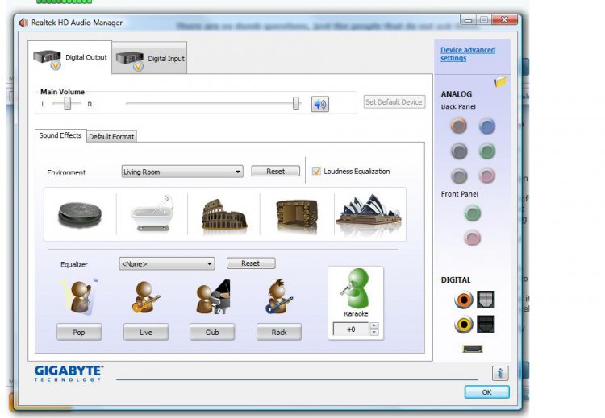Click the HDMI port icon
Screen dimensions: 605x418
(473, 349)
